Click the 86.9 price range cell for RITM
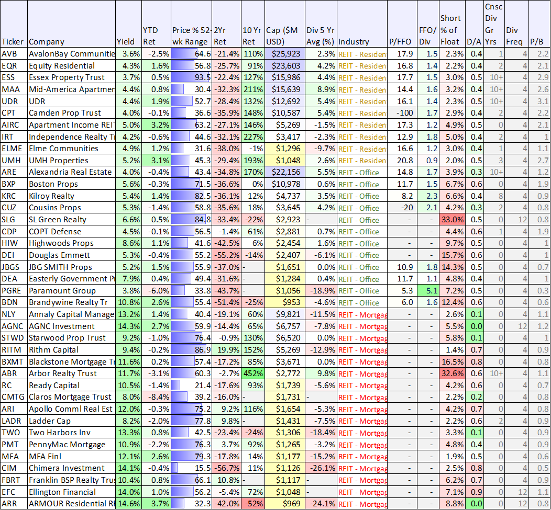 point(191,349)
